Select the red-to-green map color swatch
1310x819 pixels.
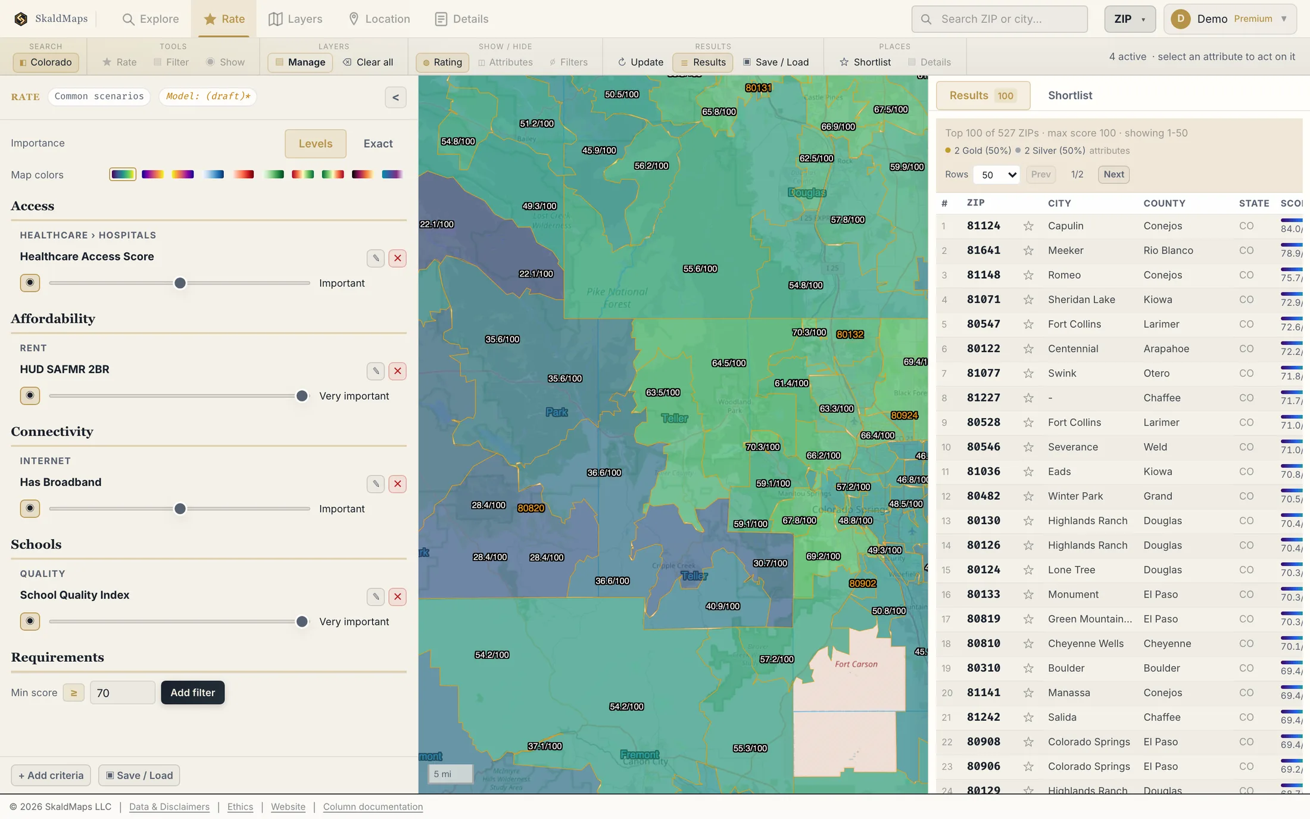302,175
